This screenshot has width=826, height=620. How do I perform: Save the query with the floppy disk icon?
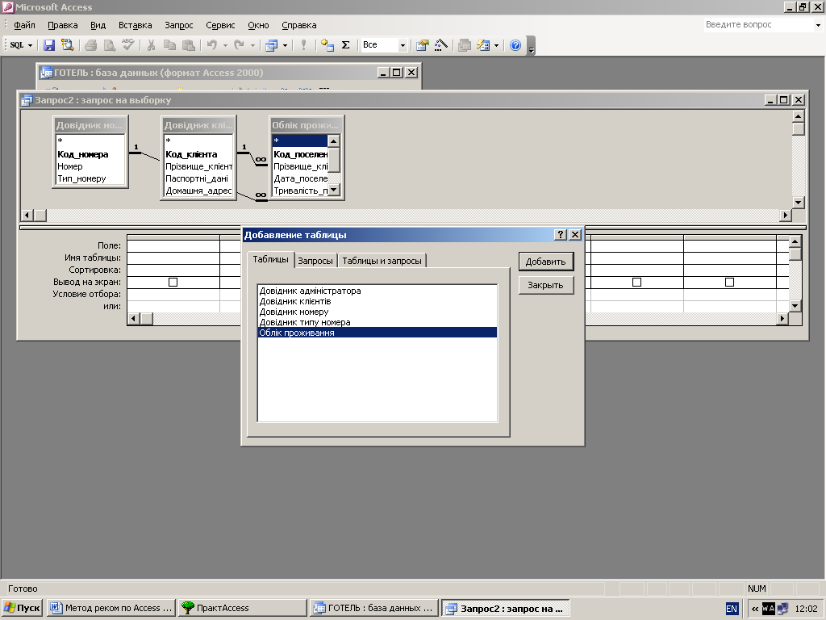tap(49, 45)
